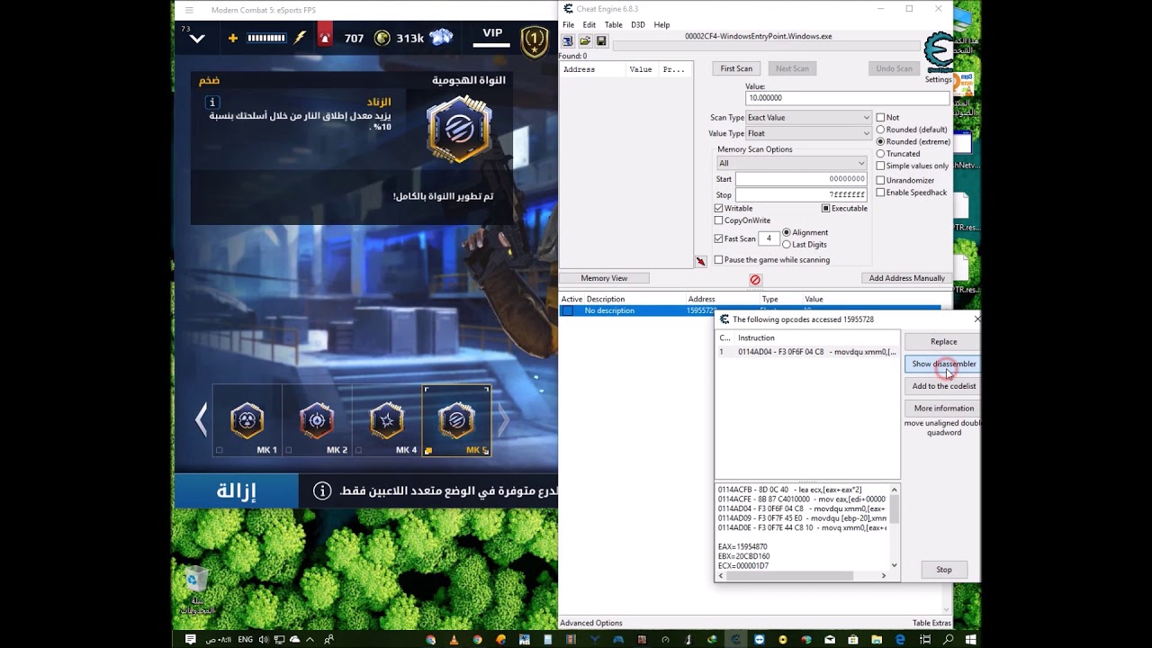Toggle the Writable checkbox
Viewport: 1152px width, 648px height.
718,208
